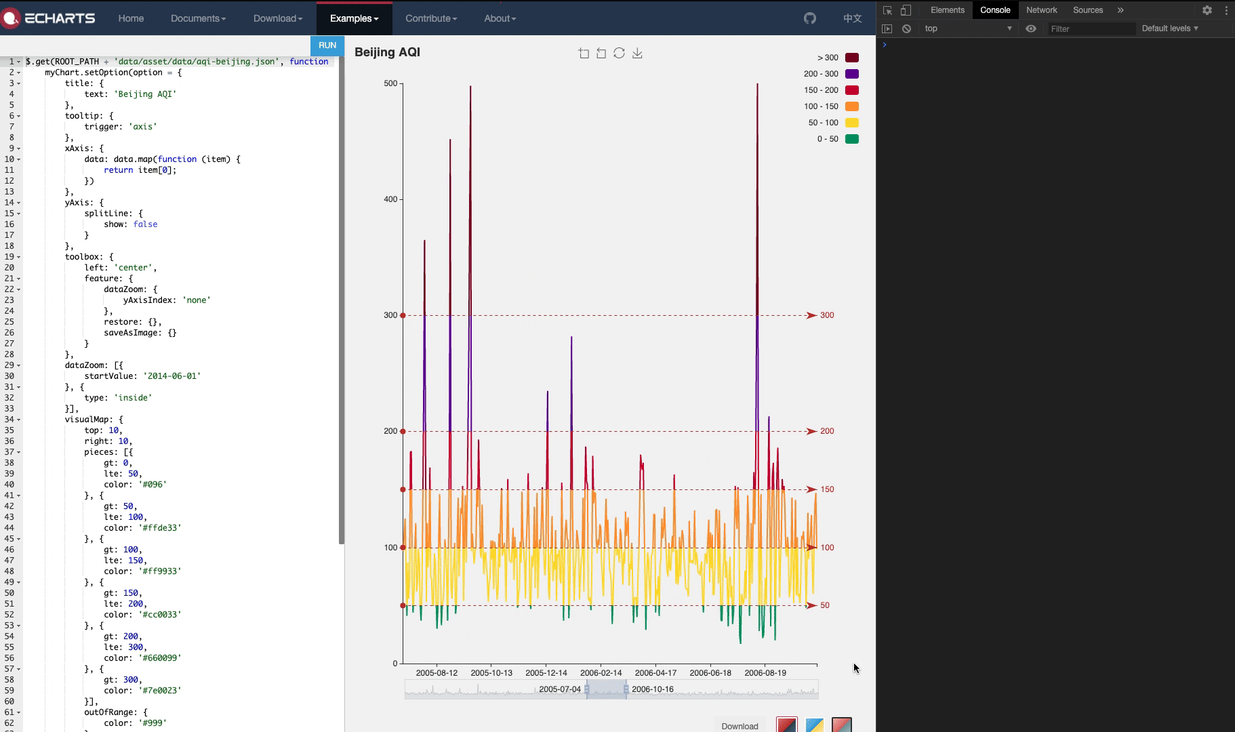The height and width of the screenshot is (732, 1235).
Task: Open the Documents menu
Action: (198, 18)
